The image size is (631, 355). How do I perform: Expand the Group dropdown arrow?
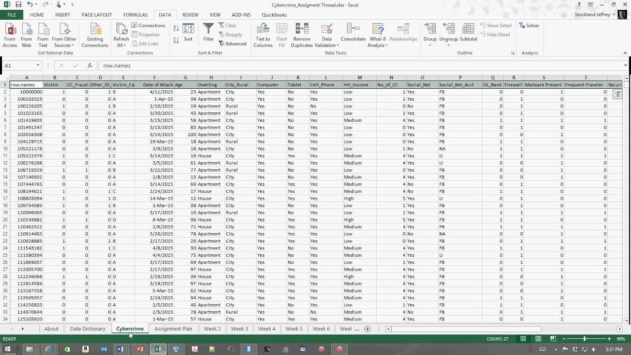coord(430,45)
